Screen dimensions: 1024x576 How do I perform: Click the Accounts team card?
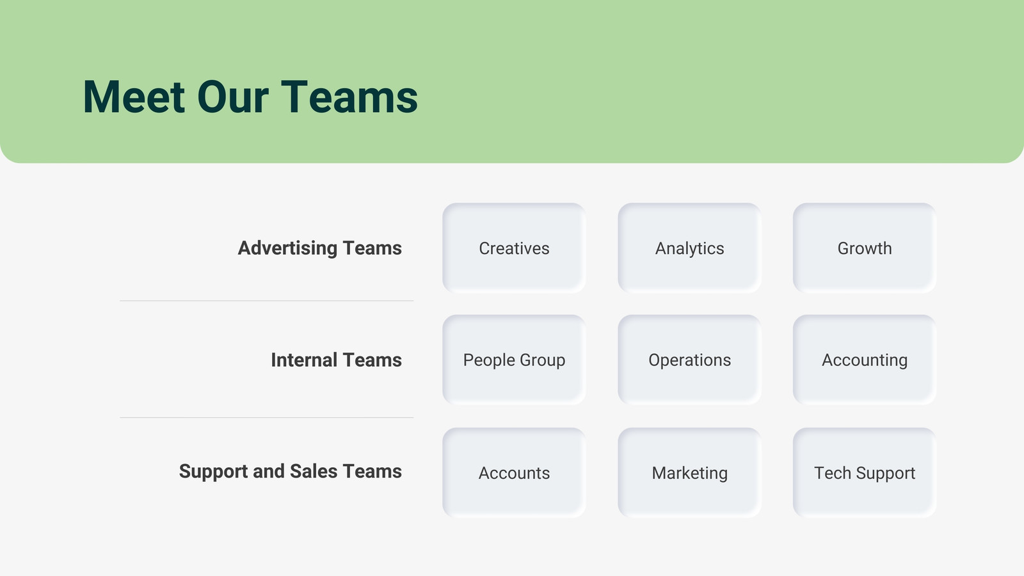[514, 473]
